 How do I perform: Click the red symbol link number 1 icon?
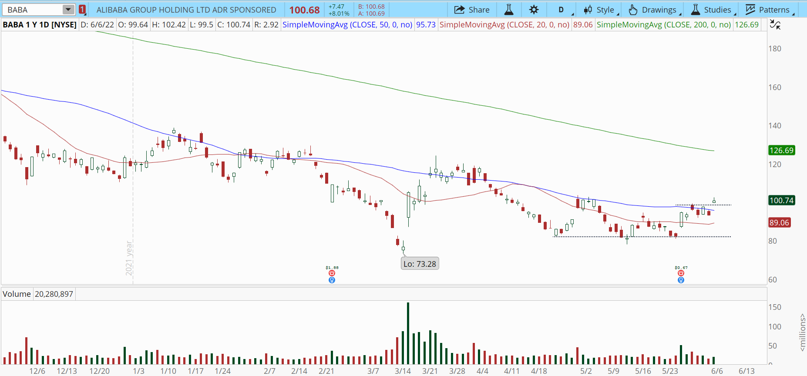click(x=82, y=10)
